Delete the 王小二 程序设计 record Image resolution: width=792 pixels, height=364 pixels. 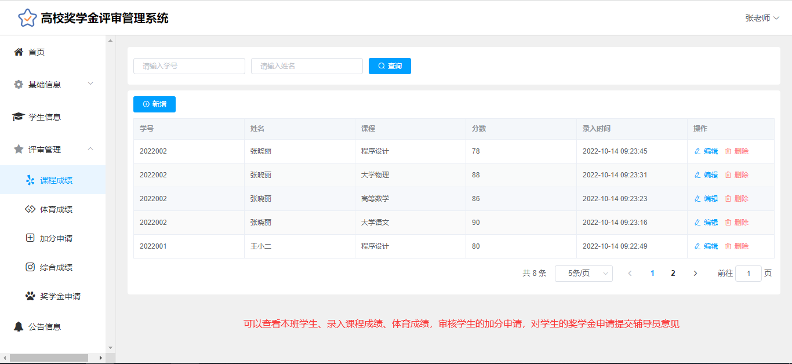click(x=737, y=246)
